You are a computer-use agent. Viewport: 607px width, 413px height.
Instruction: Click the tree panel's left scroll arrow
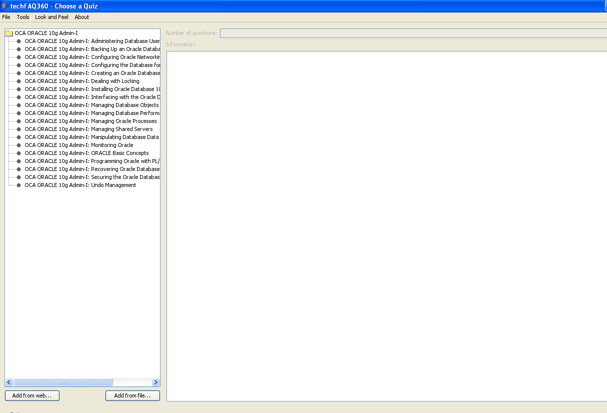point(9,382)
